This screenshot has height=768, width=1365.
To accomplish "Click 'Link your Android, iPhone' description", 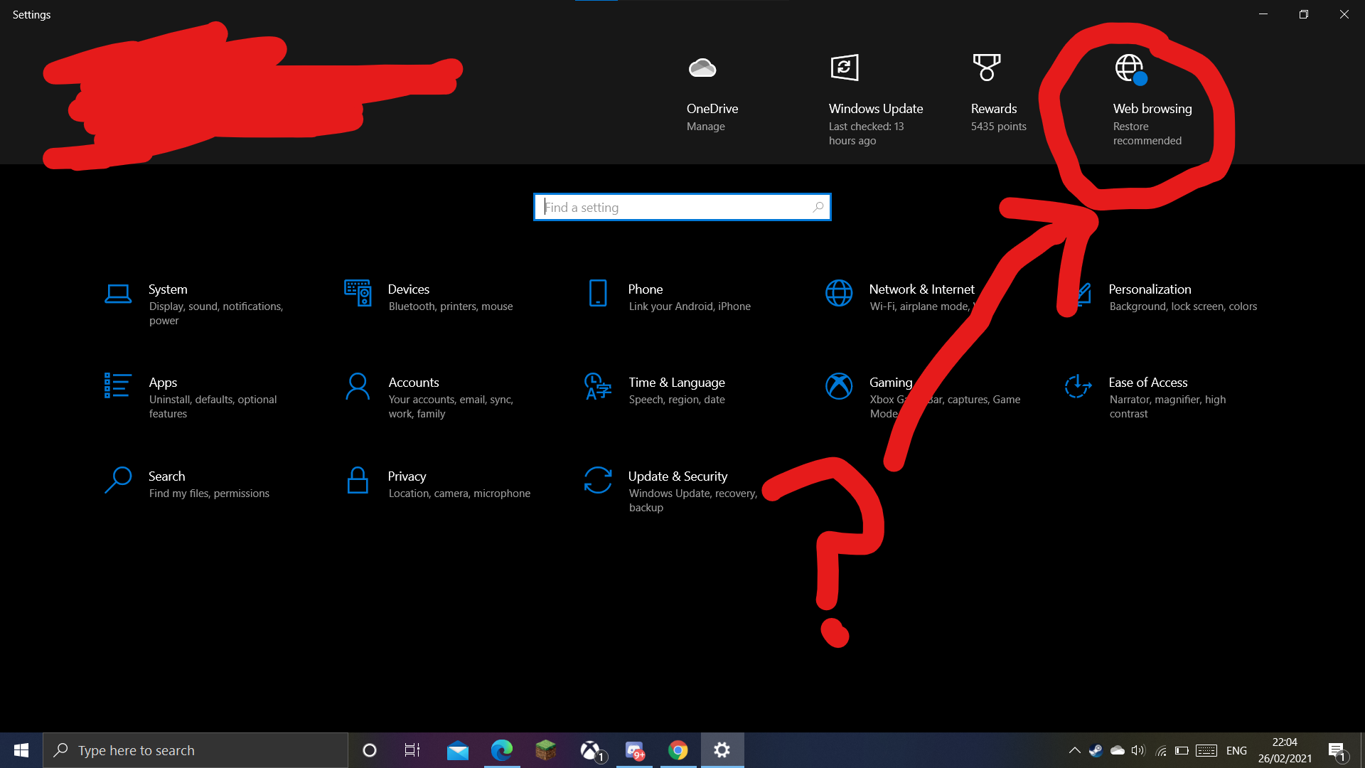I will (690, 306).
